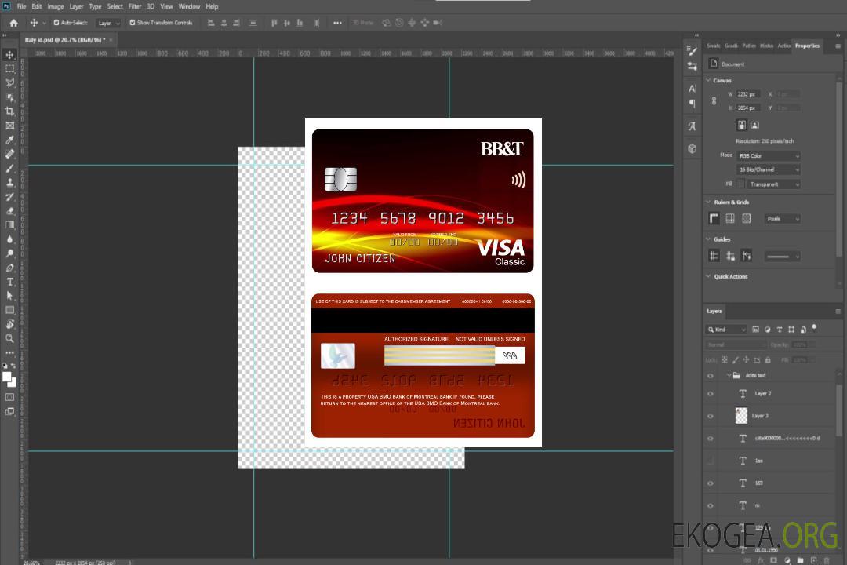Select the Move tool in the toolbox
Image resolution: width=847 pixels, height=565 pixels.
9,55
